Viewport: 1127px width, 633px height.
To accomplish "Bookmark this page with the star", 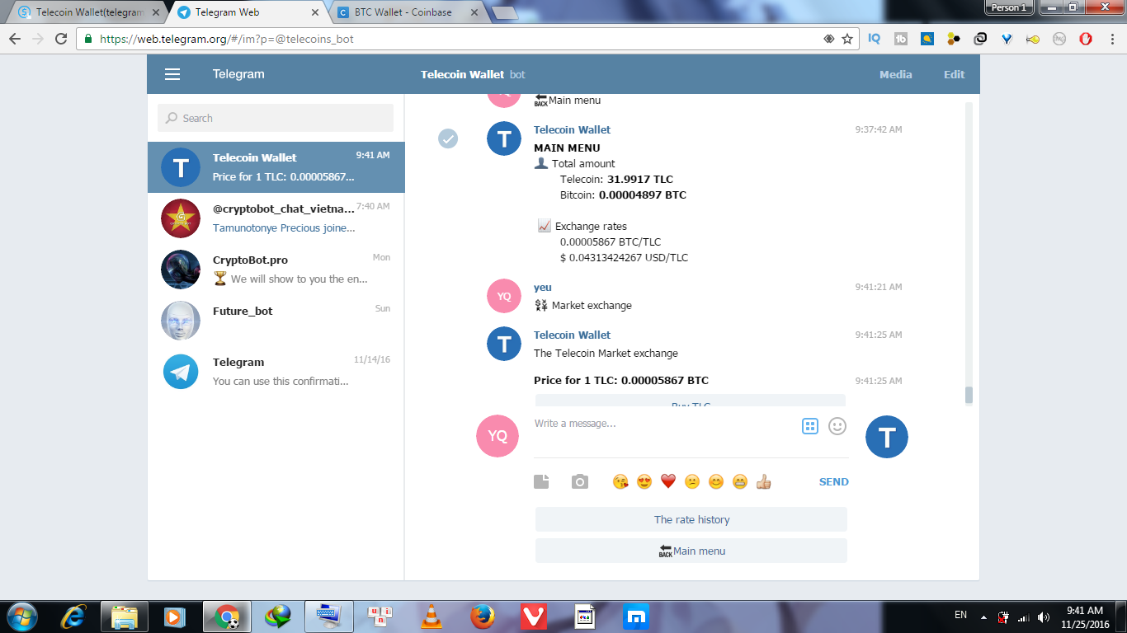I will click(847, 39).
